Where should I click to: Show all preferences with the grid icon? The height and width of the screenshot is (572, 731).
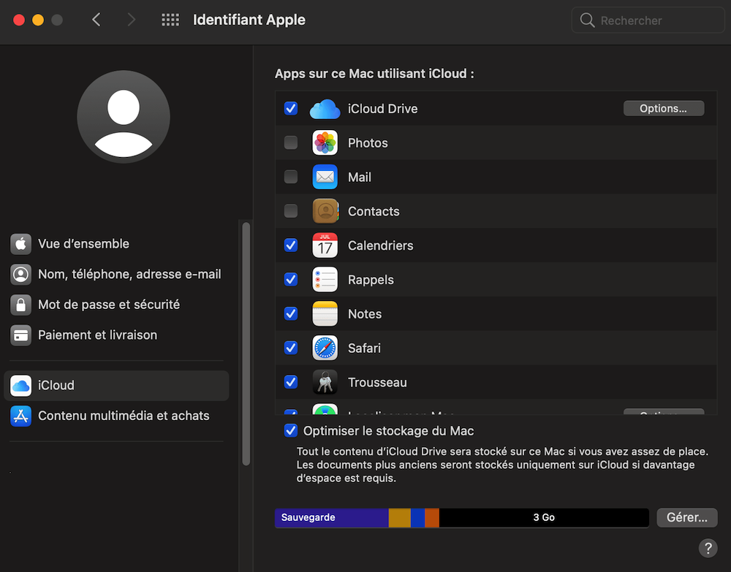(170, 20)
